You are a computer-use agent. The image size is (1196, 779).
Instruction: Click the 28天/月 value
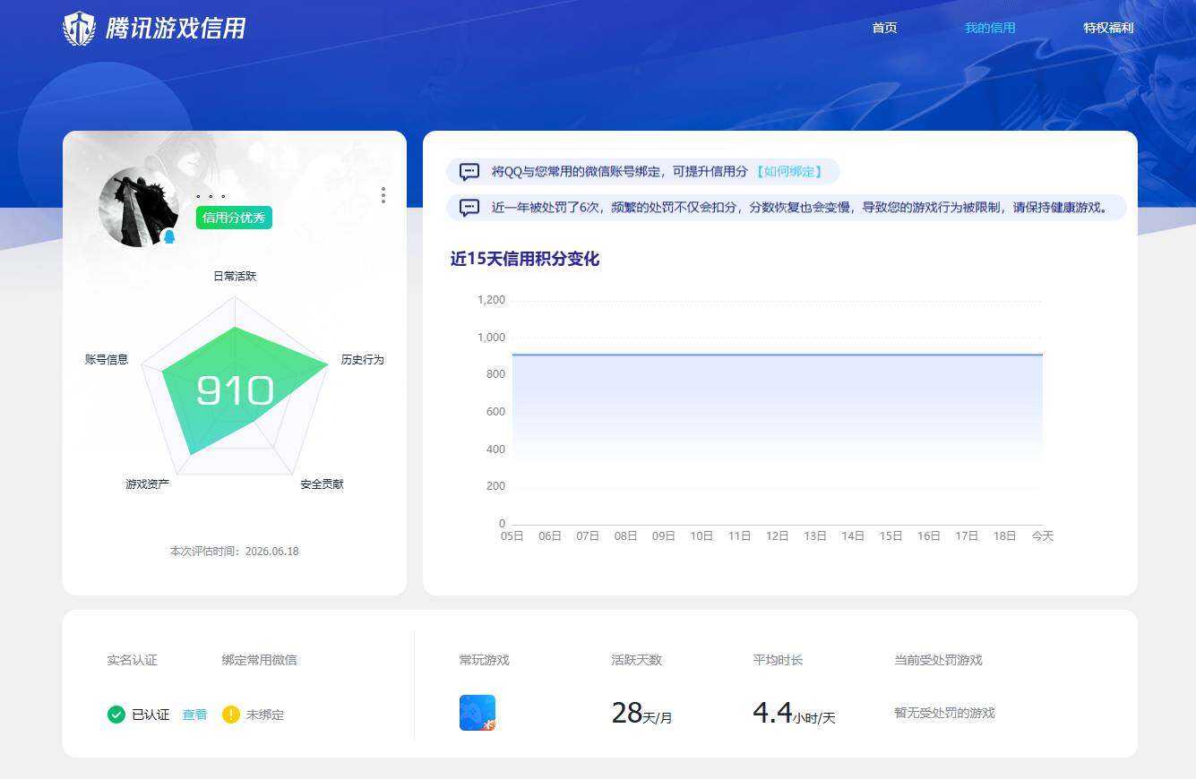click(x=641, y=713)
